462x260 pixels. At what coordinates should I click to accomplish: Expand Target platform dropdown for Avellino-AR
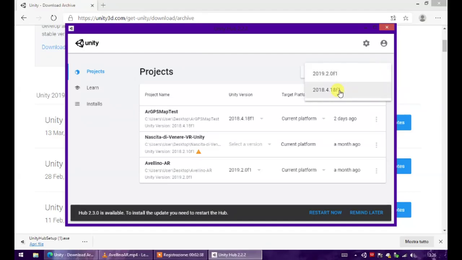pyautogui.click(x=323, y=170)
